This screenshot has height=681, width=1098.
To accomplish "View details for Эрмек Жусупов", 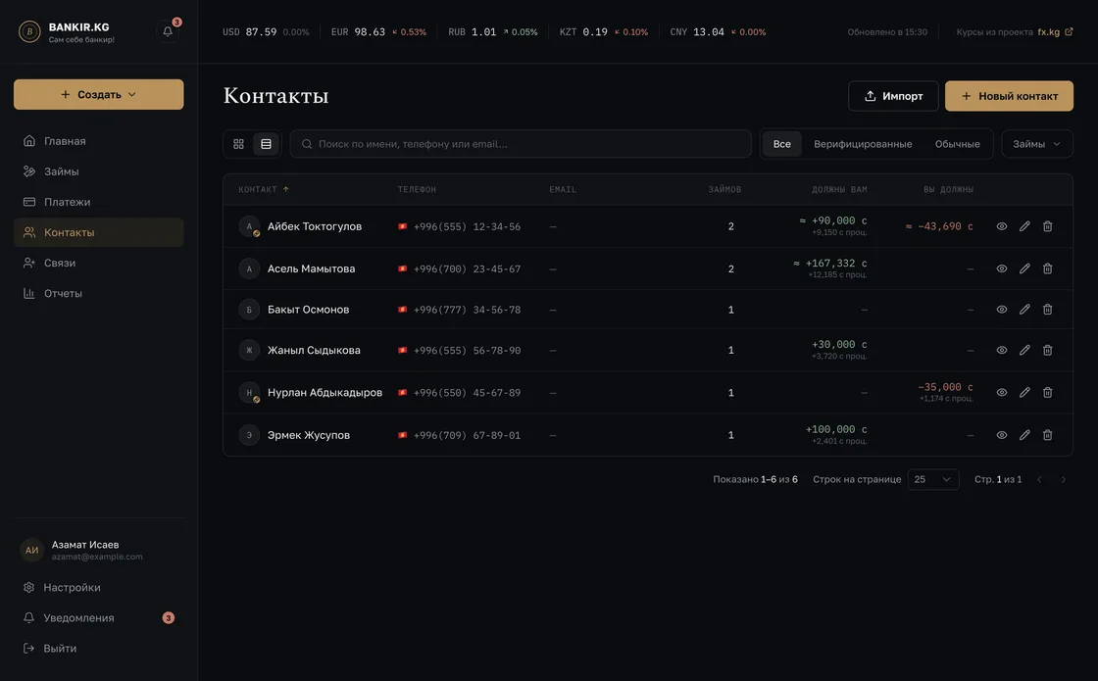I will click(x=1001, y=435).
